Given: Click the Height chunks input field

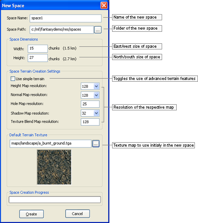Looking at the screenshot, I should [x=38, y=58].
